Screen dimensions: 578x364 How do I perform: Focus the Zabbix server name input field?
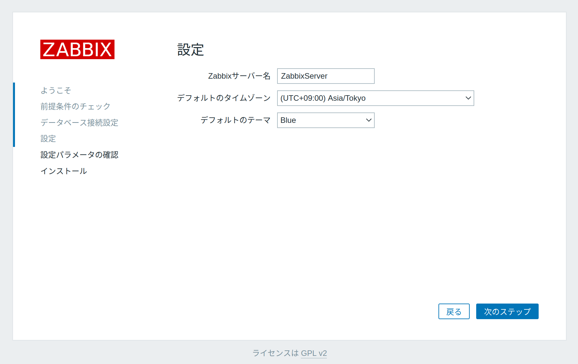(326, 76)
